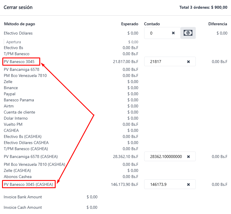Select the Paypal payment method
Image resolution: width=231 pixels, height=214 pixels.
point(10,94)
